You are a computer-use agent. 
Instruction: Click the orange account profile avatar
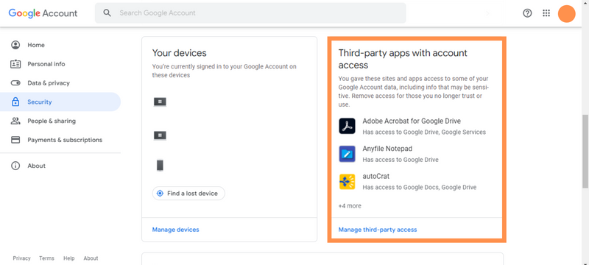566,13
